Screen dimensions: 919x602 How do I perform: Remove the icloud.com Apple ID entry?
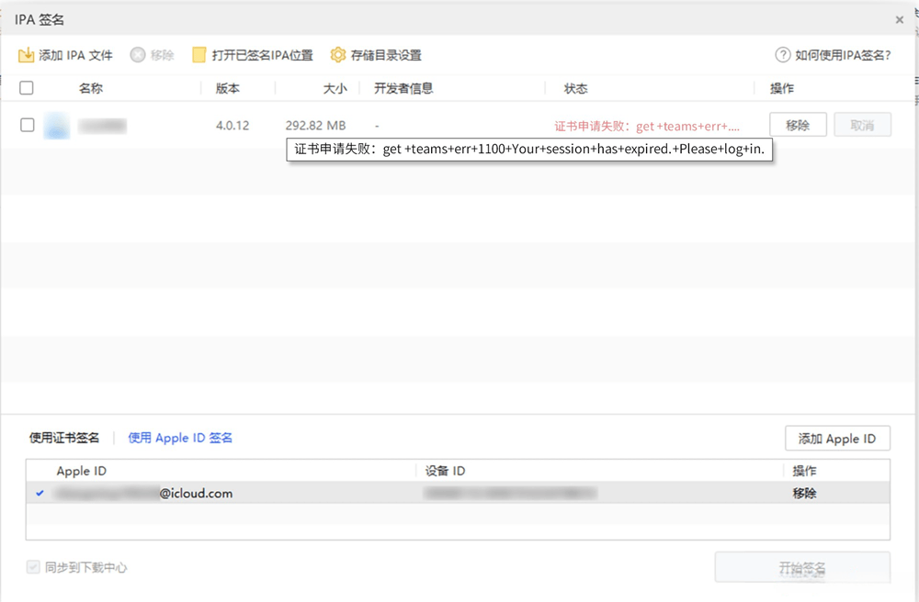point(803,493)
